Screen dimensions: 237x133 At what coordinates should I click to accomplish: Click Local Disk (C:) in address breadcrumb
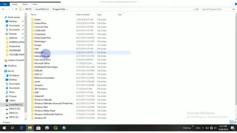tap(42, 9)
